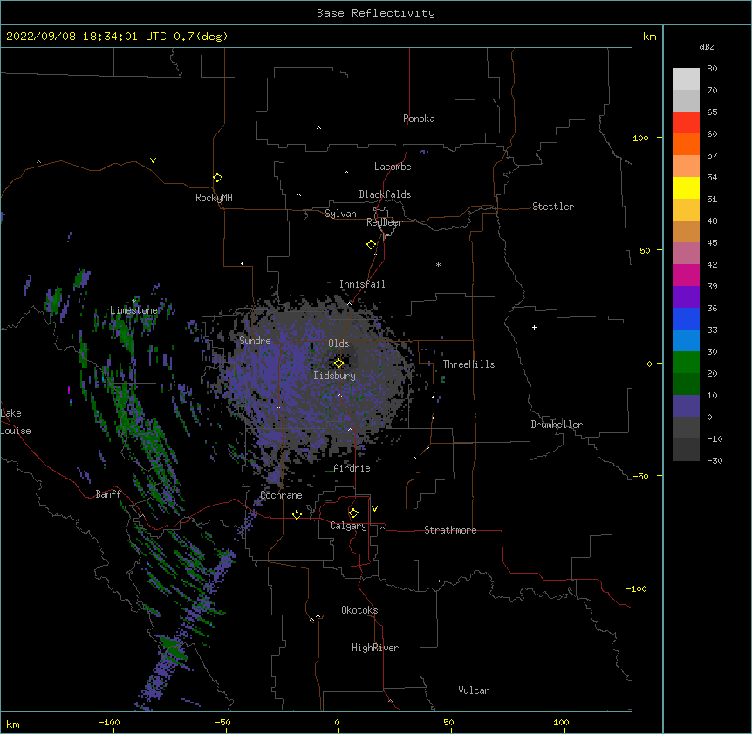Click the Ponoka city label

point(419,119)
